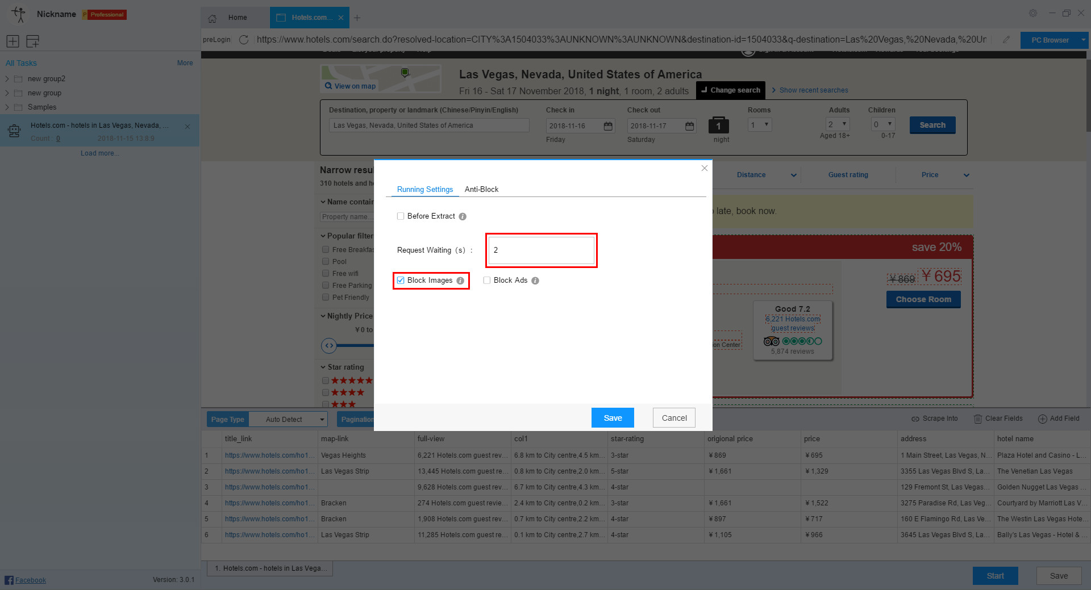This screenshot has height=590, width=1091.
Task: Click Cancel in the settings dialog
Action: pos(674,418)
